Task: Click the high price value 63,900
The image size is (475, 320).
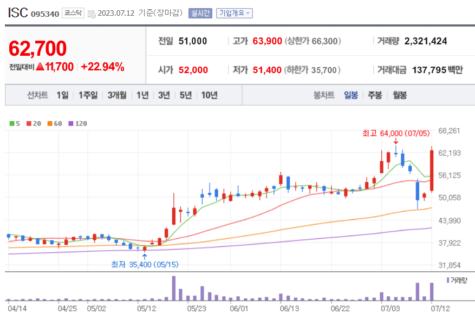Action: (267, 41)
